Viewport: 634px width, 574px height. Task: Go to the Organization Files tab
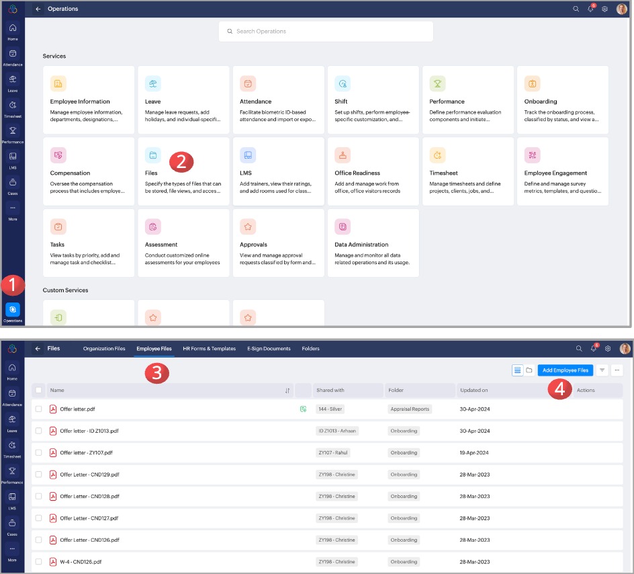click(x=104, y=349)
